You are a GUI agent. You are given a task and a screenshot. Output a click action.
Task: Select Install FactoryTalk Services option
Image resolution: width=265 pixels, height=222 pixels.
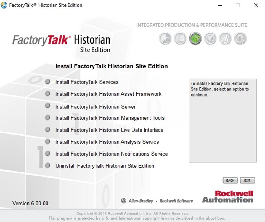87,82
